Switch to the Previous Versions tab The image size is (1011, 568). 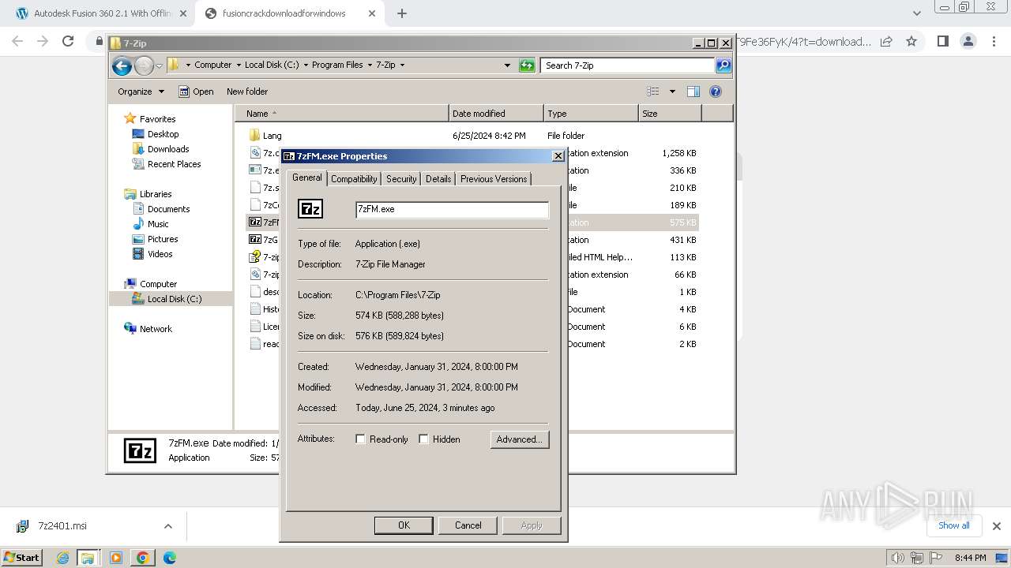(x=494, y=179)
